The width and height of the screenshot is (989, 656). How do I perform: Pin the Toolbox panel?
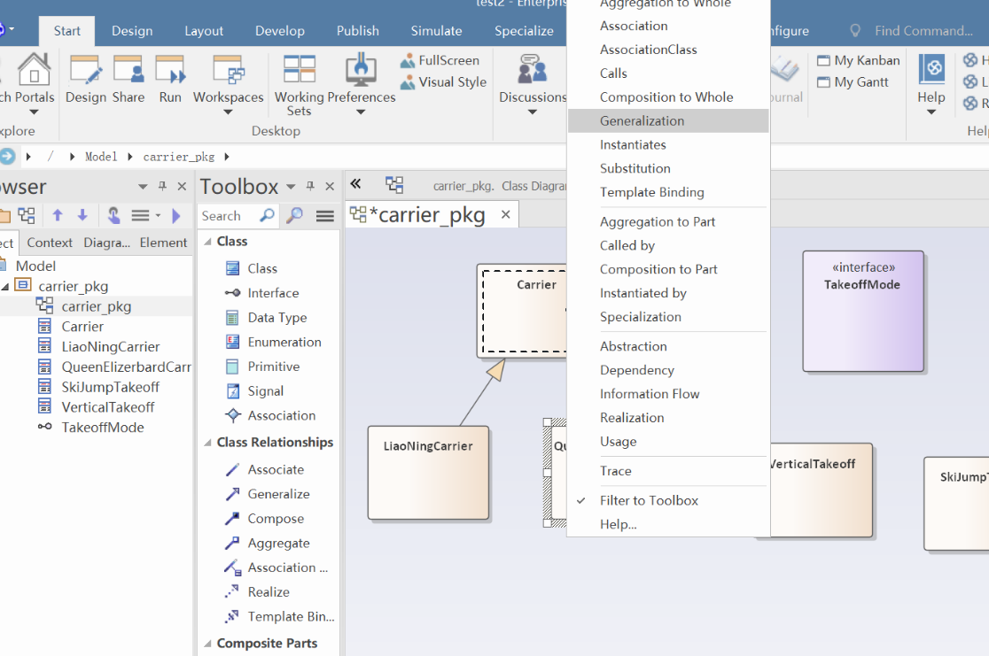[x=310, y=186]
